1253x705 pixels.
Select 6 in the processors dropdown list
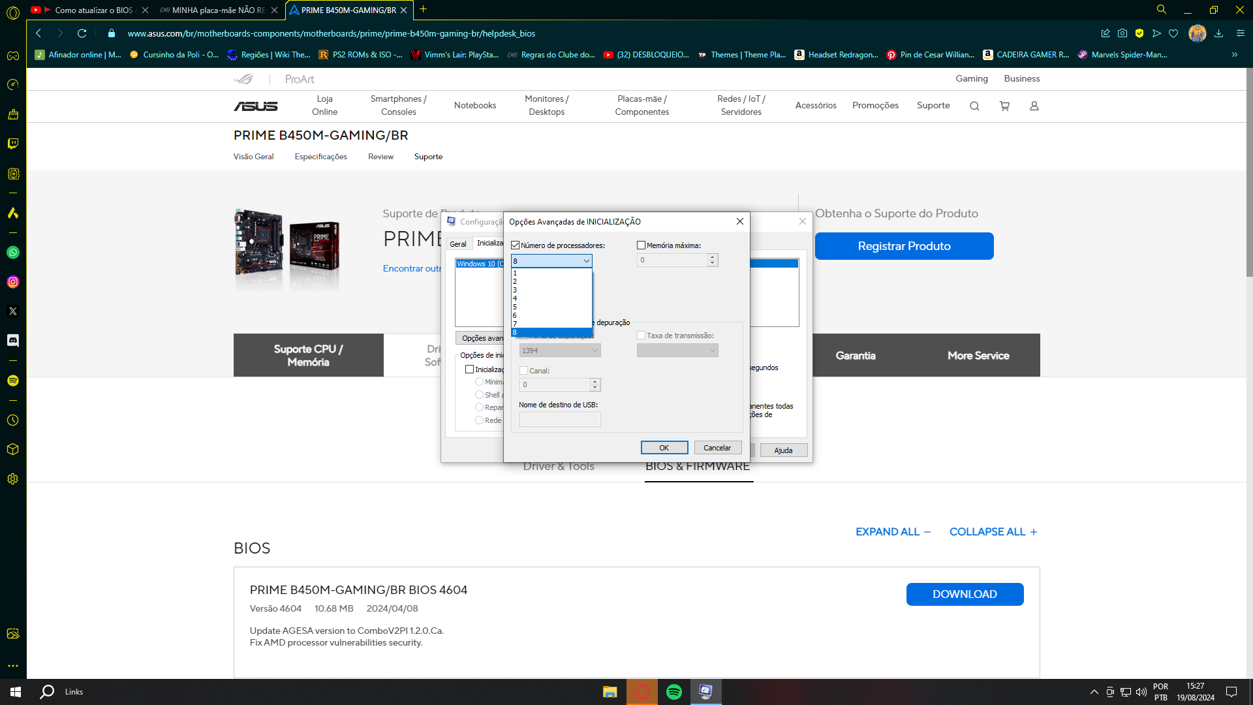[551, 315]
